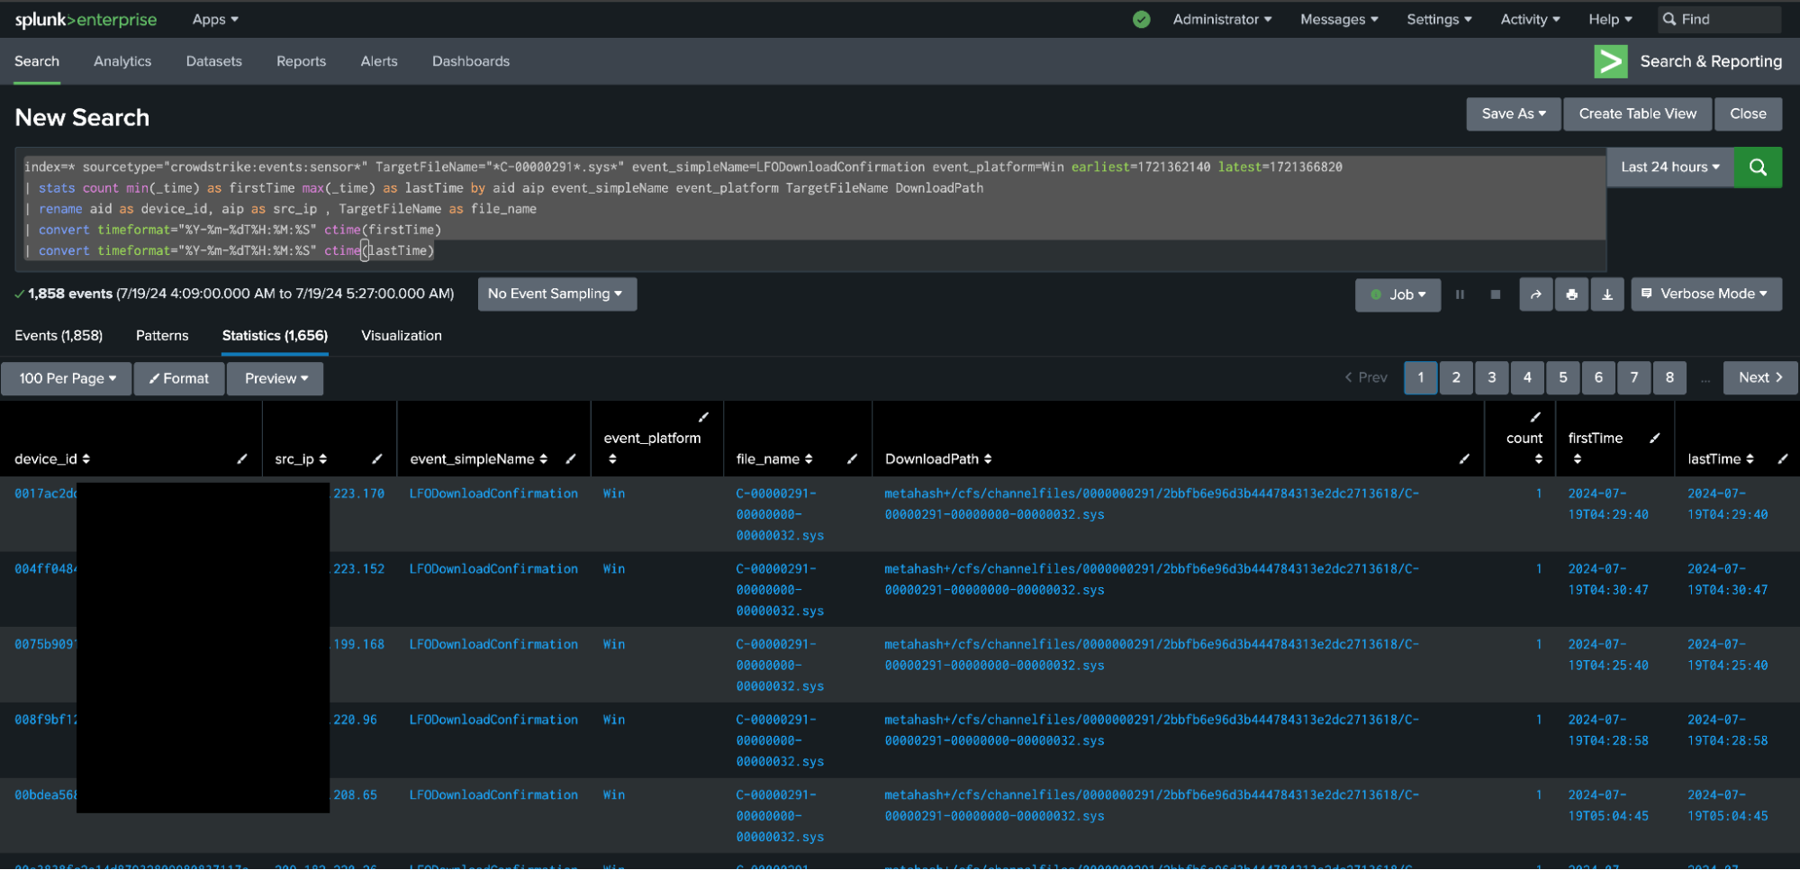Stop the search job

click(x=1496, y=295)
